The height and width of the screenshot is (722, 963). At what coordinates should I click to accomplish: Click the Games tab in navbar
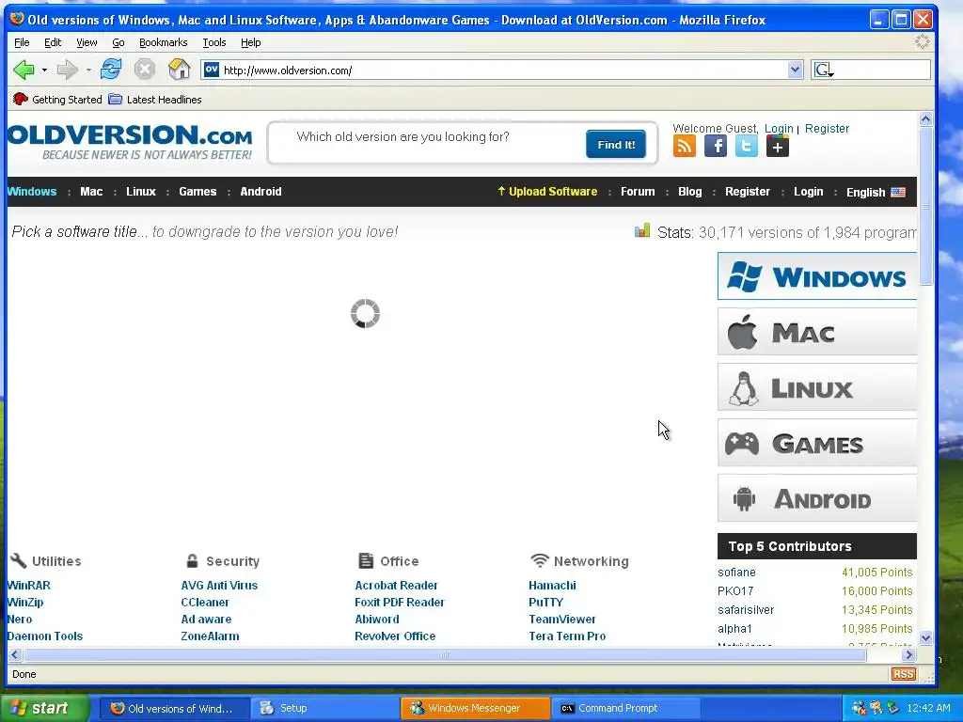197,192
